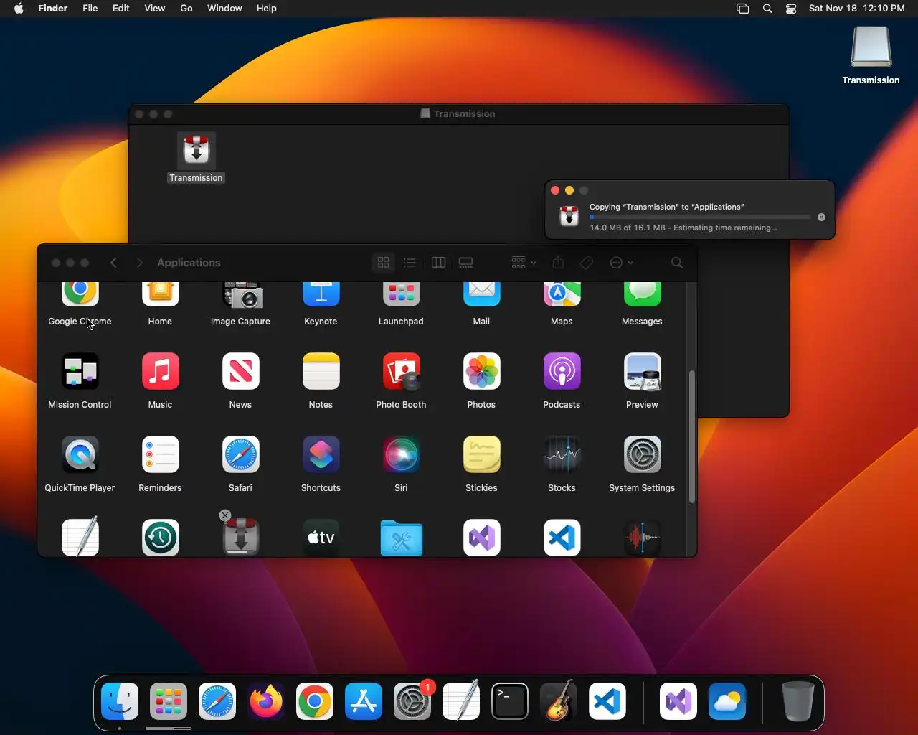Select the Reminders app icon
Image resolution: width=918 pixels, height=735 pixels.
(x=160, y=455)
